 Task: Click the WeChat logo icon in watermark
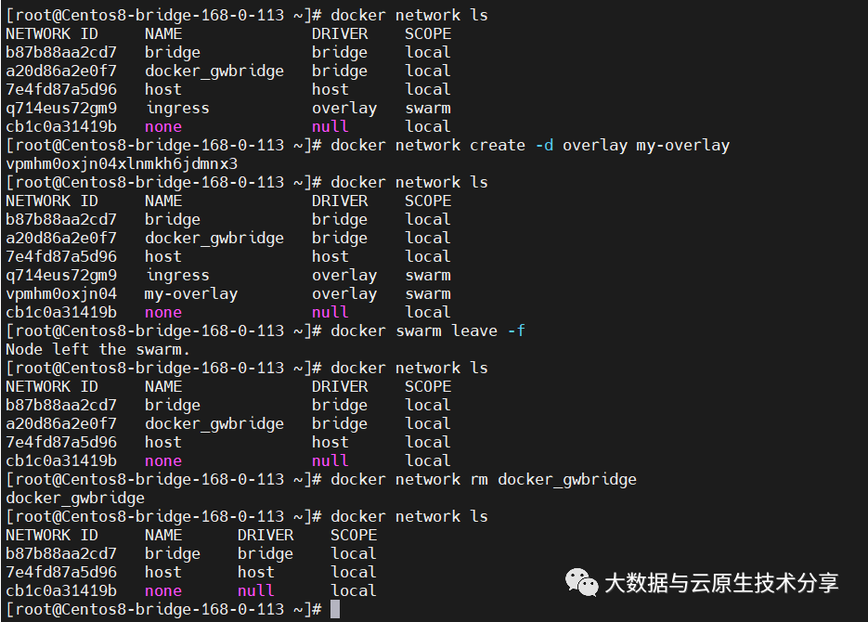point(582,582)
